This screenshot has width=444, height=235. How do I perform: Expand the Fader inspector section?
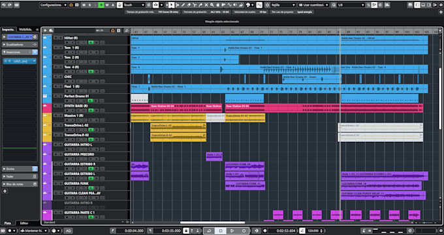[x=20, y=176]
